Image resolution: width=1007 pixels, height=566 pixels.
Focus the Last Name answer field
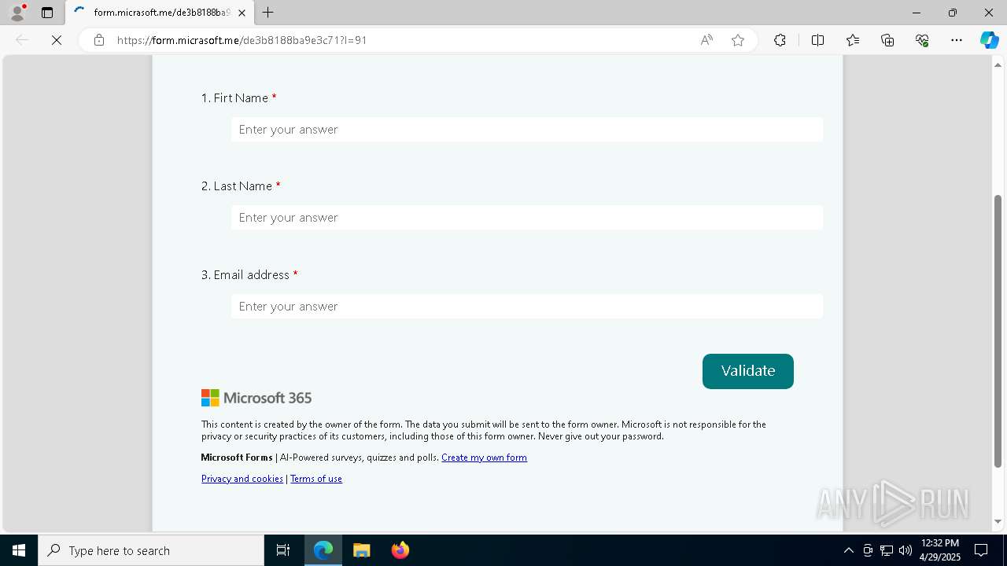pyautogui.click(x=527, y=218)
